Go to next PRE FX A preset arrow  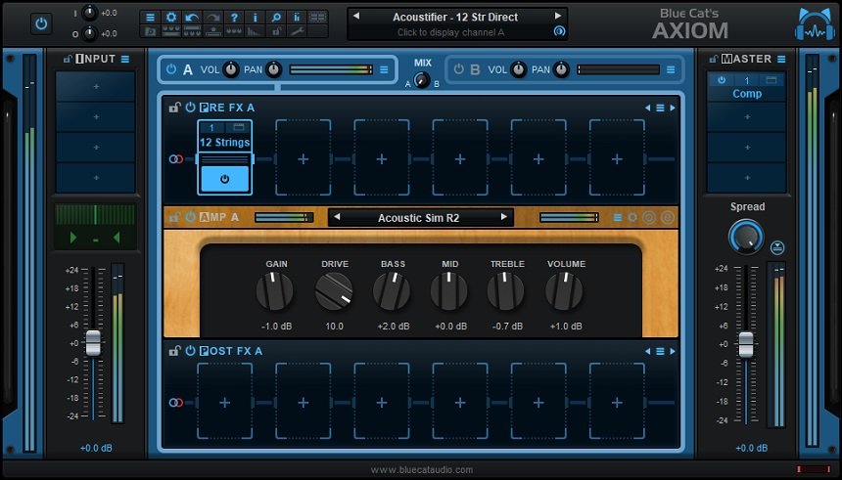pyautogui.click(x=673, y=108)
